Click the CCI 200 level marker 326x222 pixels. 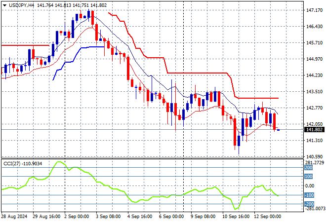[308, 167]
